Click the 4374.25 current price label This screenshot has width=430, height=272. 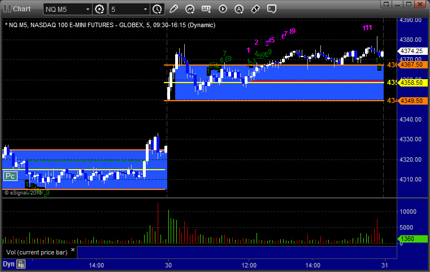coord(411,51)
